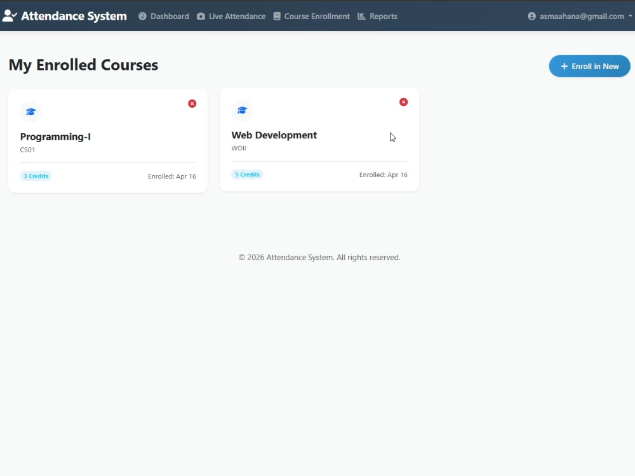Click the asmaahana@gmail.com email text
Image resolution: width=635 pixels, height=476 pixels.
point(582,17)
